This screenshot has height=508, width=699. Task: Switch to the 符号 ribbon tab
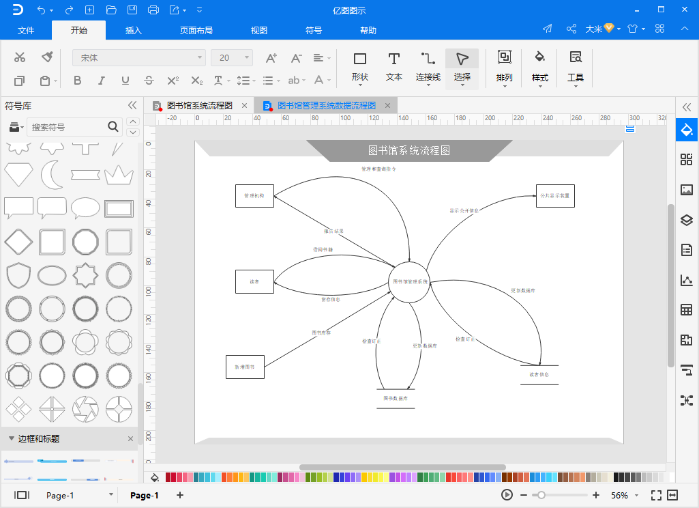[314, 30]
